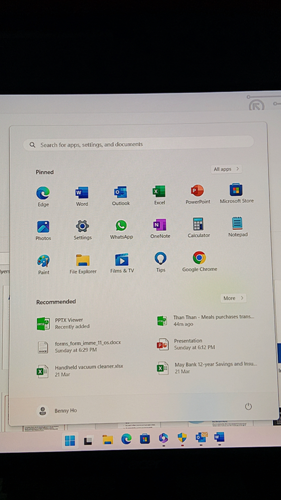Switch to Outlook on the taskbar

coord(201,437)
